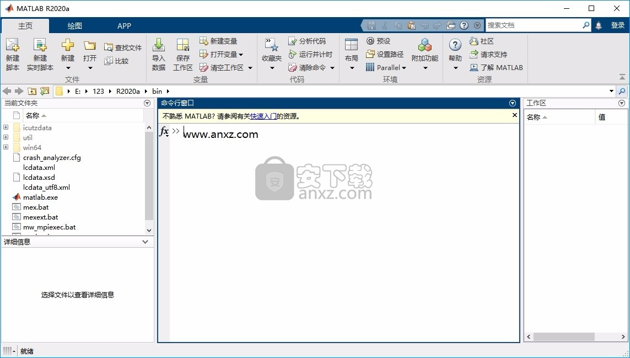This screenshot has width=630, height=358.
Task: Switch to the 主页 tab
Action: [25, 26]
